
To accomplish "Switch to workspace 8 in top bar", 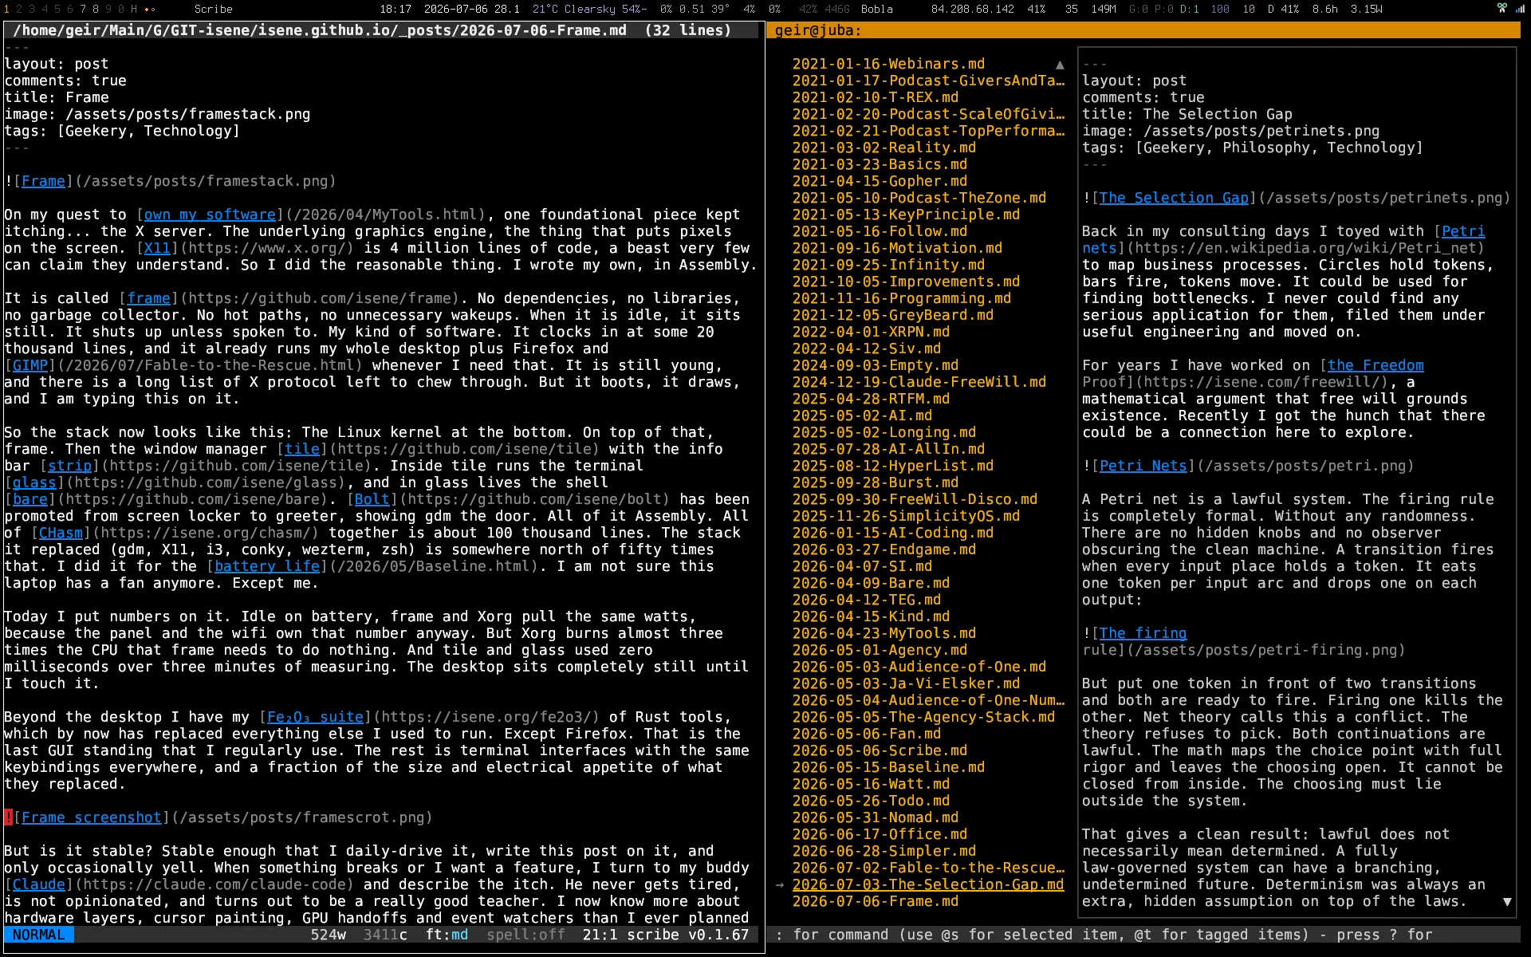I will [x=96, y=9].
